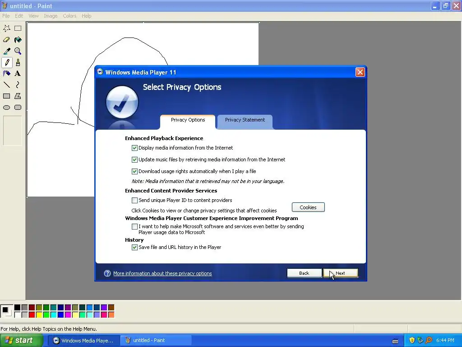Choose the Airbrush spray tool
This screenshot has width=462, height=347.
(x=7, y=74)
